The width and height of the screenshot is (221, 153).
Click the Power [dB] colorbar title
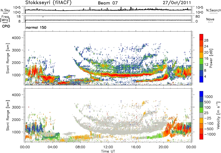211,58
